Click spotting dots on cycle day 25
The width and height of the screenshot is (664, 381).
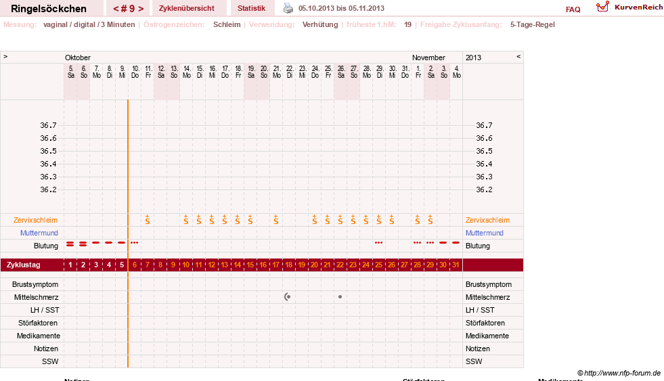[378, 242]
